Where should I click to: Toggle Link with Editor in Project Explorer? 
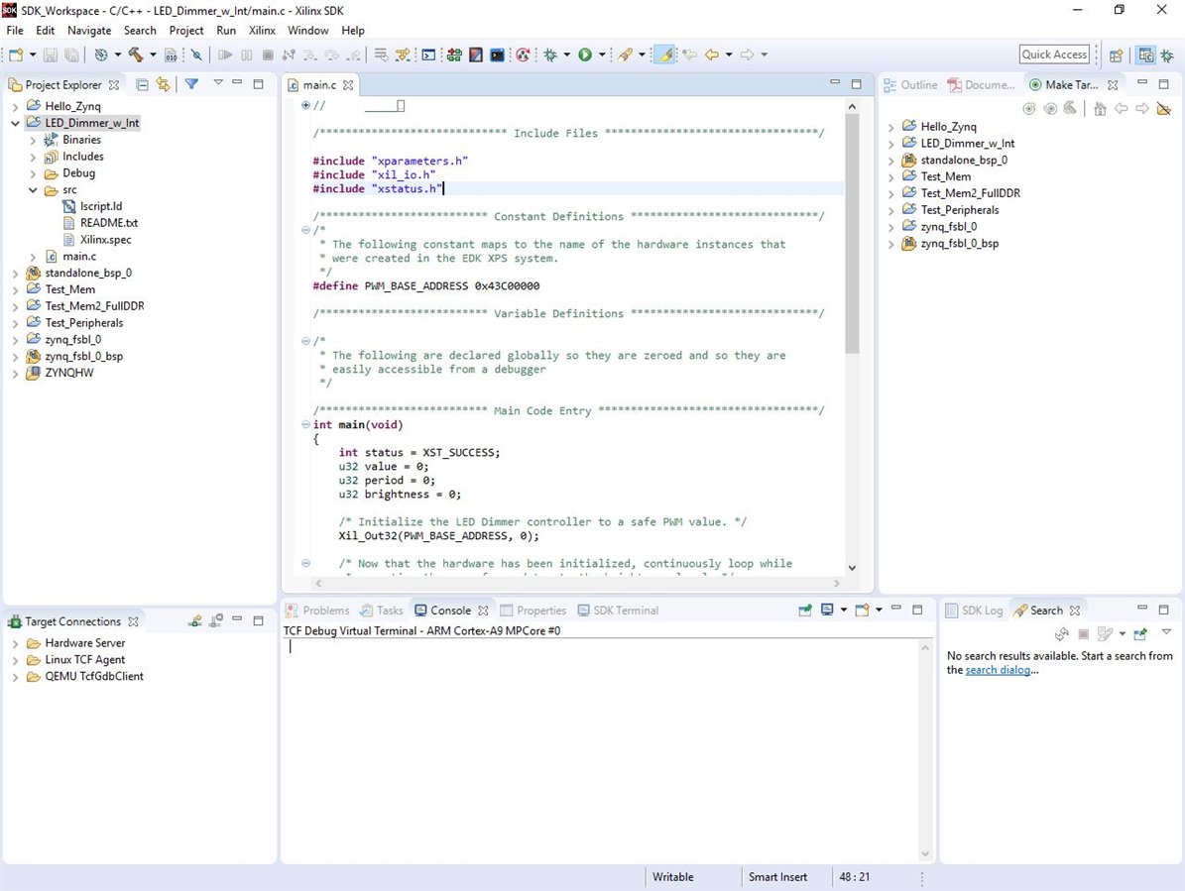pyautogui.click(x=164, y=85)
